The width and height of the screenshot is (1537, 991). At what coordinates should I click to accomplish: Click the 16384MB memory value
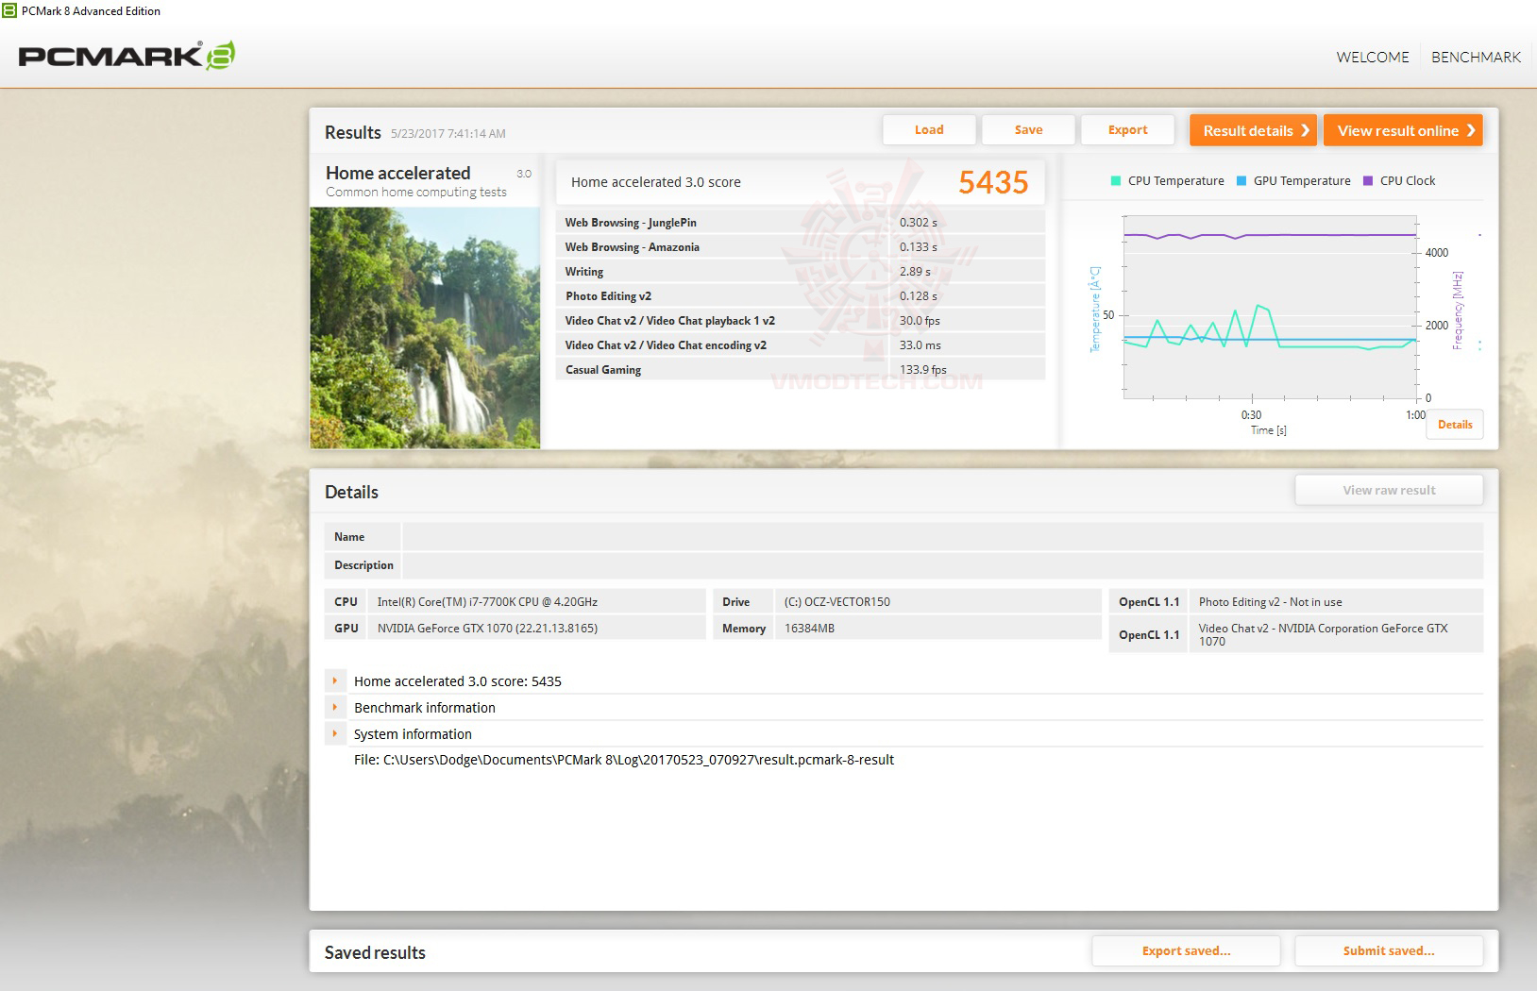[x=809, y=629]
